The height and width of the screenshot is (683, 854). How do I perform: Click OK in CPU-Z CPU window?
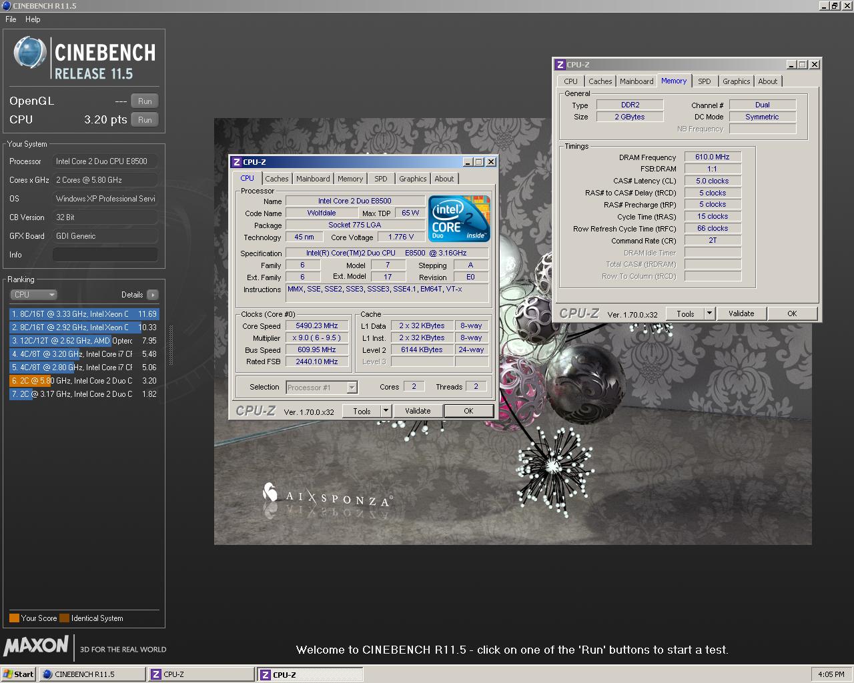tap(468, 412)
